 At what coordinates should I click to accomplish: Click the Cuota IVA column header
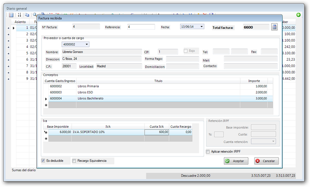[156, 126]
